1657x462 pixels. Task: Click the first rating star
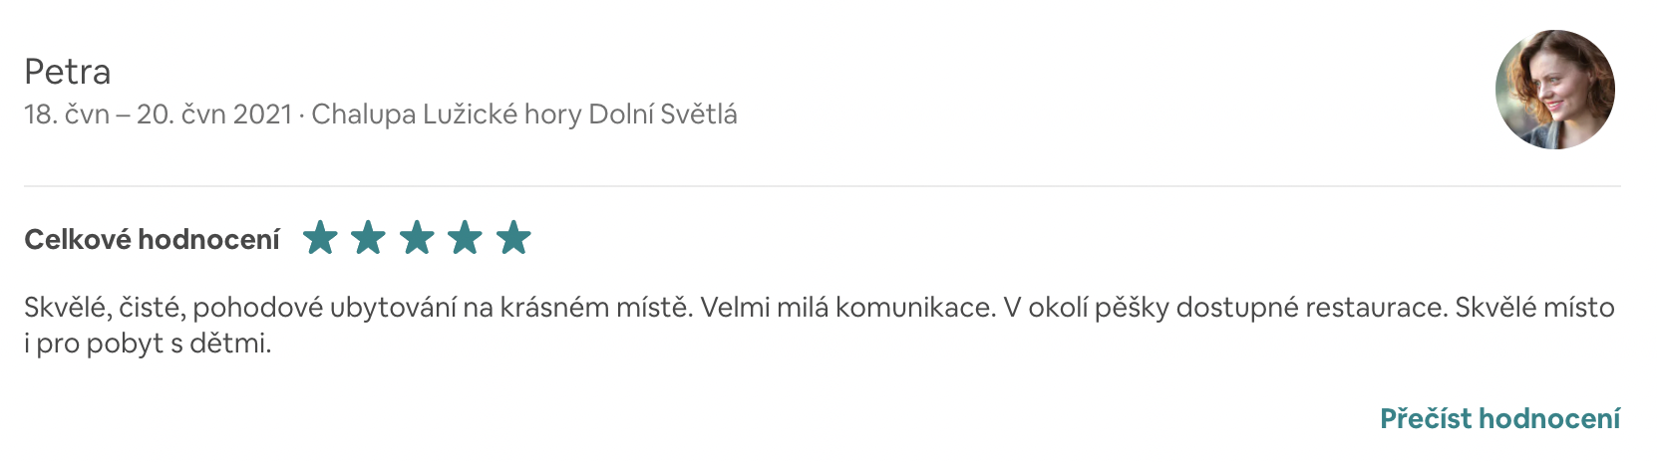click(320, 238)
